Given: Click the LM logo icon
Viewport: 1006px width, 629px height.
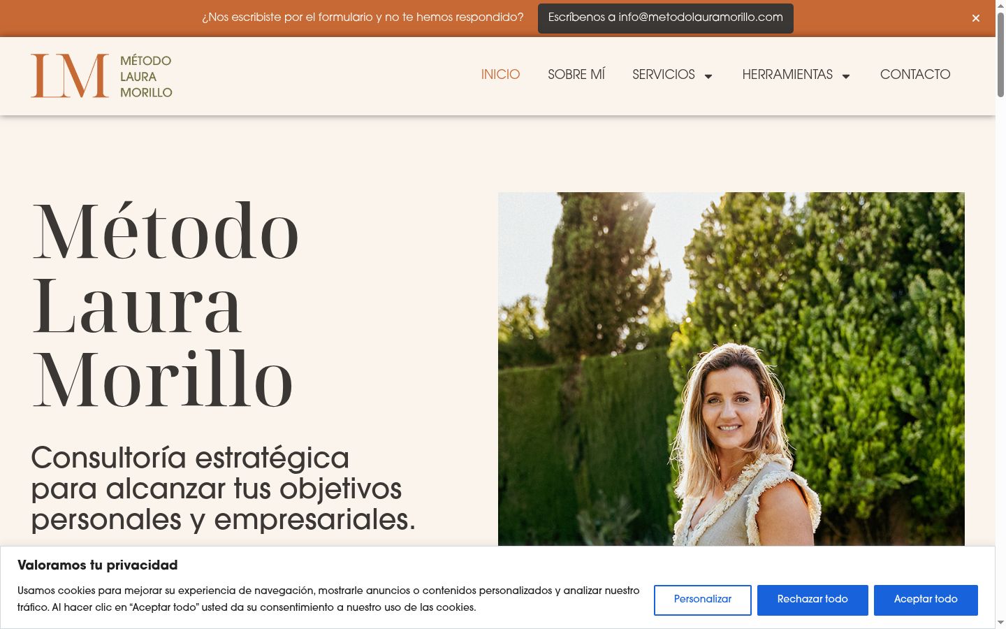Looking at the screenshot, I should pyautogui.click(x=70, y=75).
